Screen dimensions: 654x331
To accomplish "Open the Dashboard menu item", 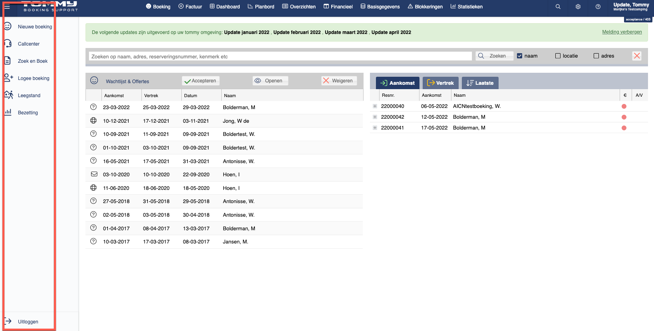I will click(225, 7).
